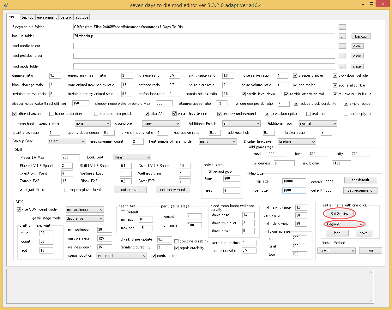The width and height of the screenshot is (392, 310).
Task: Toggle water-less terrain checkbox
Action: click(174, 114)
